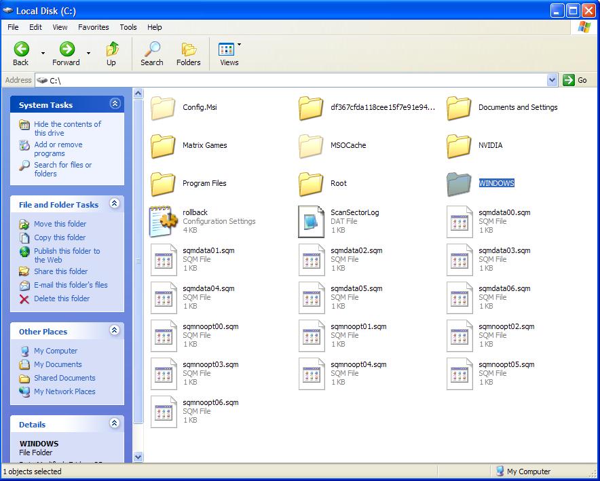
Task: Select the sqmdata00.sqm file icon
Action: pyautogui.click(x=460, y=222)
